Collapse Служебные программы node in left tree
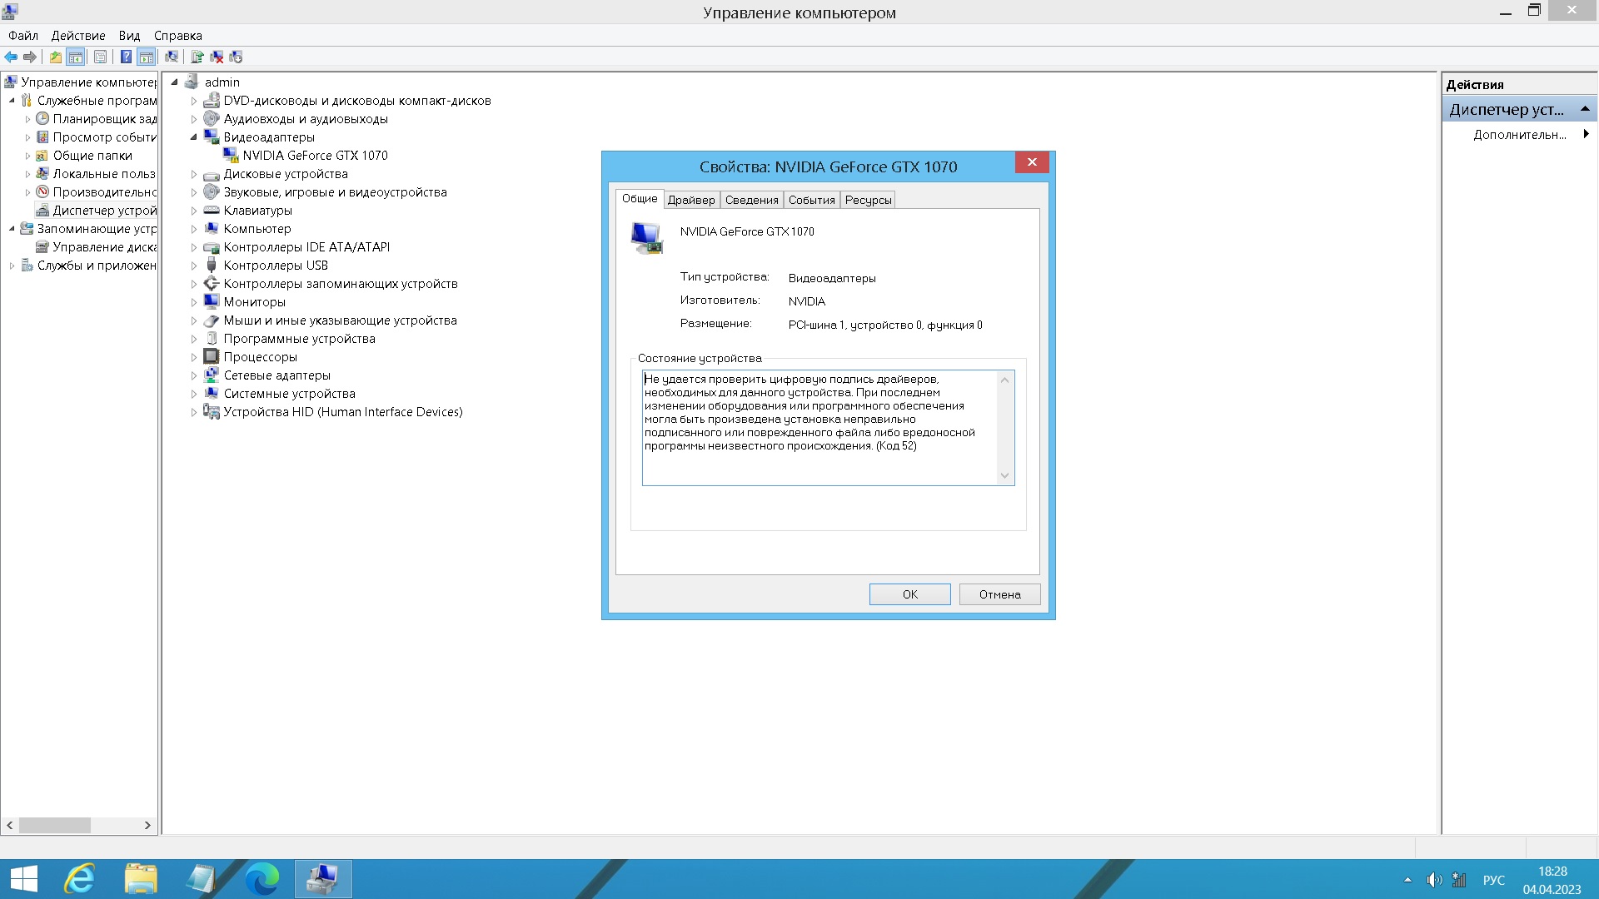The height and width of the screenshot is (899, 1599). click(x=12, y=101)
